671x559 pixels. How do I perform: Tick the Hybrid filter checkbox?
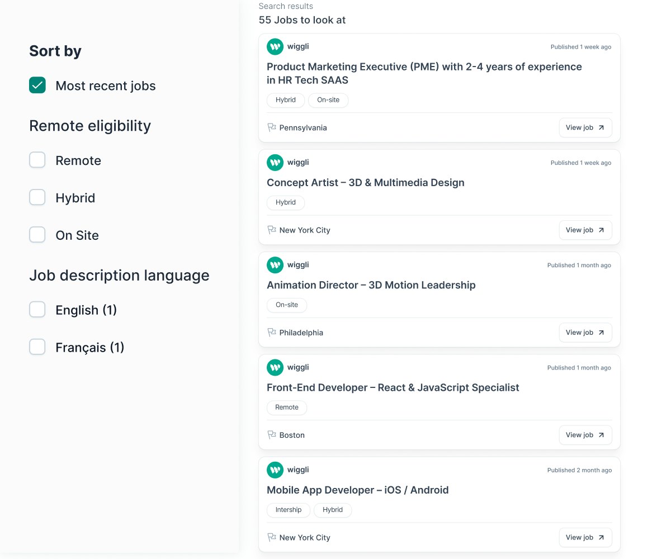tap(37, 198)
